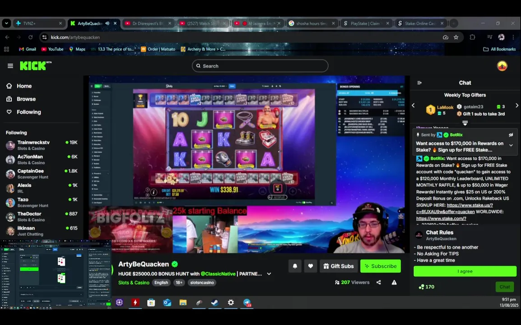Open a new browser tab
Screen dimensions: 521x325
453,23
